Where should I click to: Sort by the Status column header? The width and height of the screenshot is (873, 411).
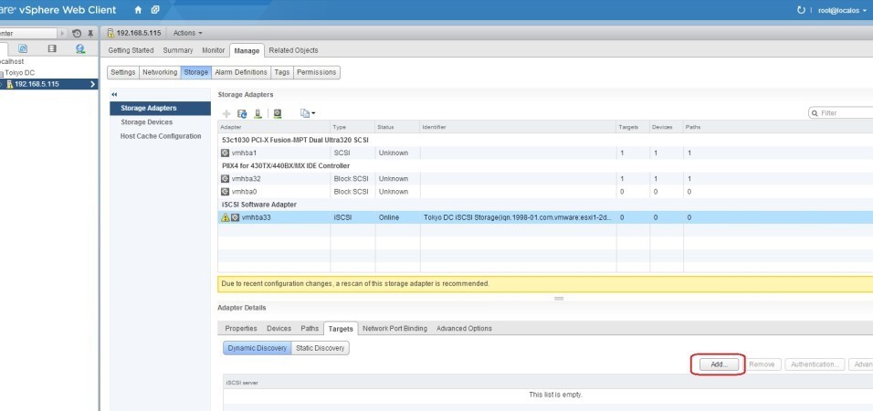[397, 127]
